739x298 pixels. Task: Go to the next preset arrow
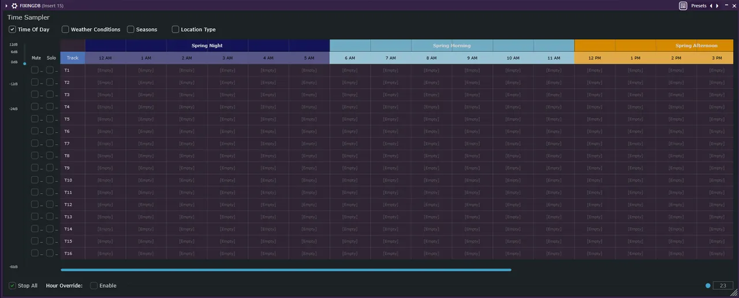tap(718, 6)
